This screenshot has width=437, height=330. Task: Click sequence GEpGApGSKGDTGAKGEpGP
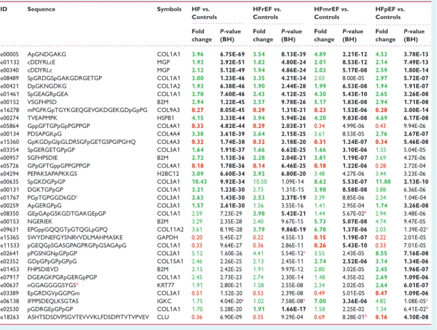pos(66,214)
